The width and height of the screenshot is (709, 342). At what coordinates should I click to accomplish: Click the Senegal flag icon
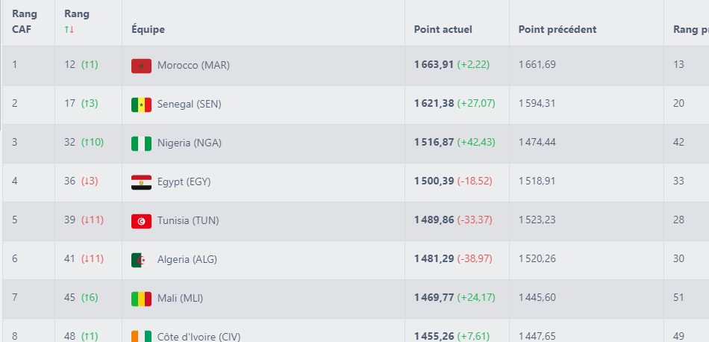point(141,105)
